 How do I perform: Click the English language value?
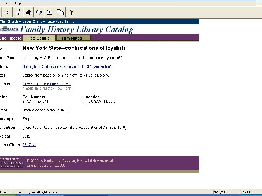[28, 119]
